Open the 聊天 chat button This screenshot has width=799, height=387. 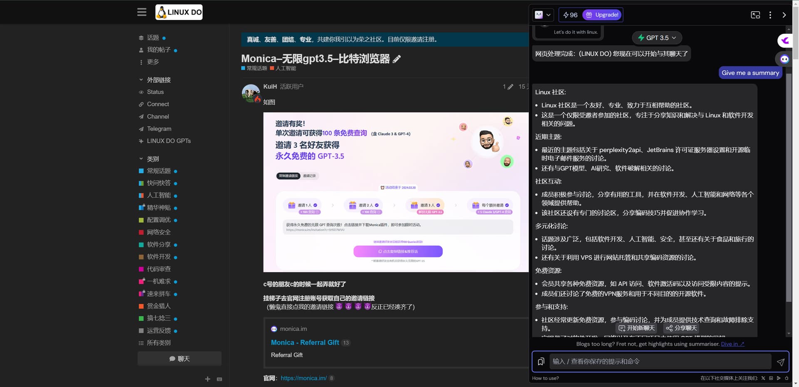[x=179, y=359]
